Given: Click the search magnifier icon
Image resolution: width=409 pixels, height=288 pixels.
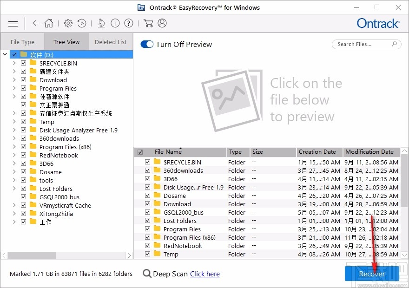Looking at the screenshot, I should pos(395,44).
